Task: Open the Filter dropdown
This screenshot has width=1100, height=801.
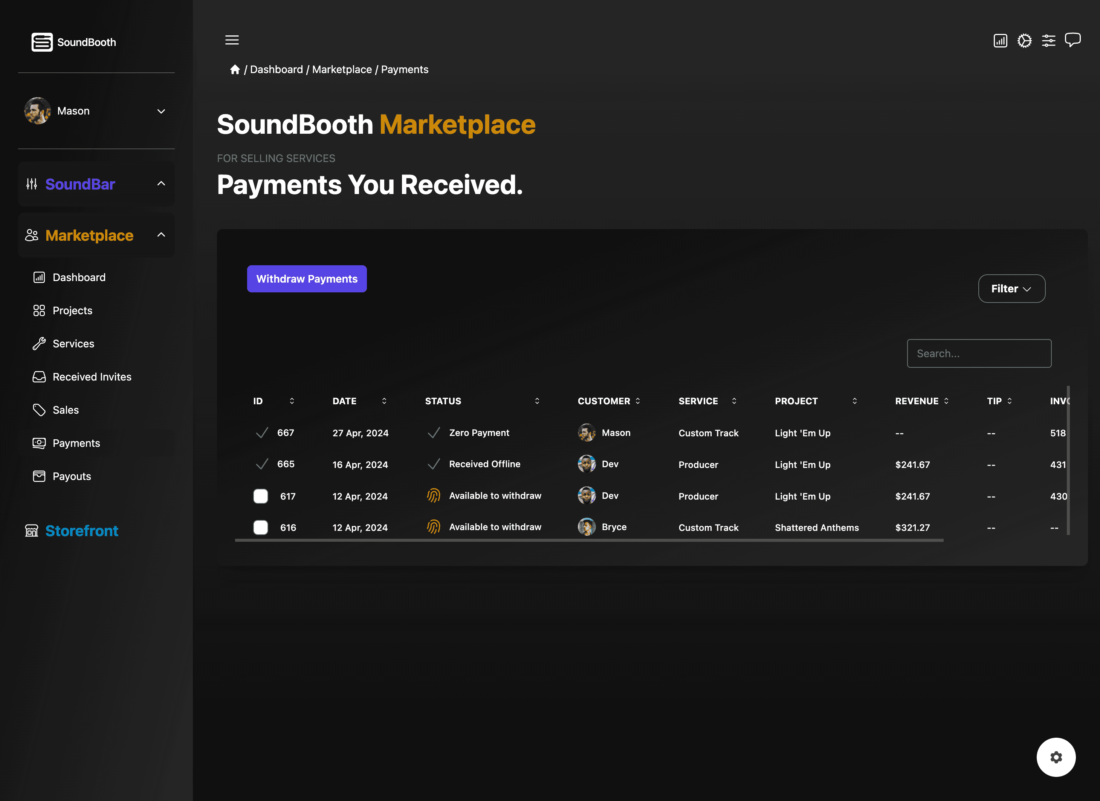Action: point(1012,288)
